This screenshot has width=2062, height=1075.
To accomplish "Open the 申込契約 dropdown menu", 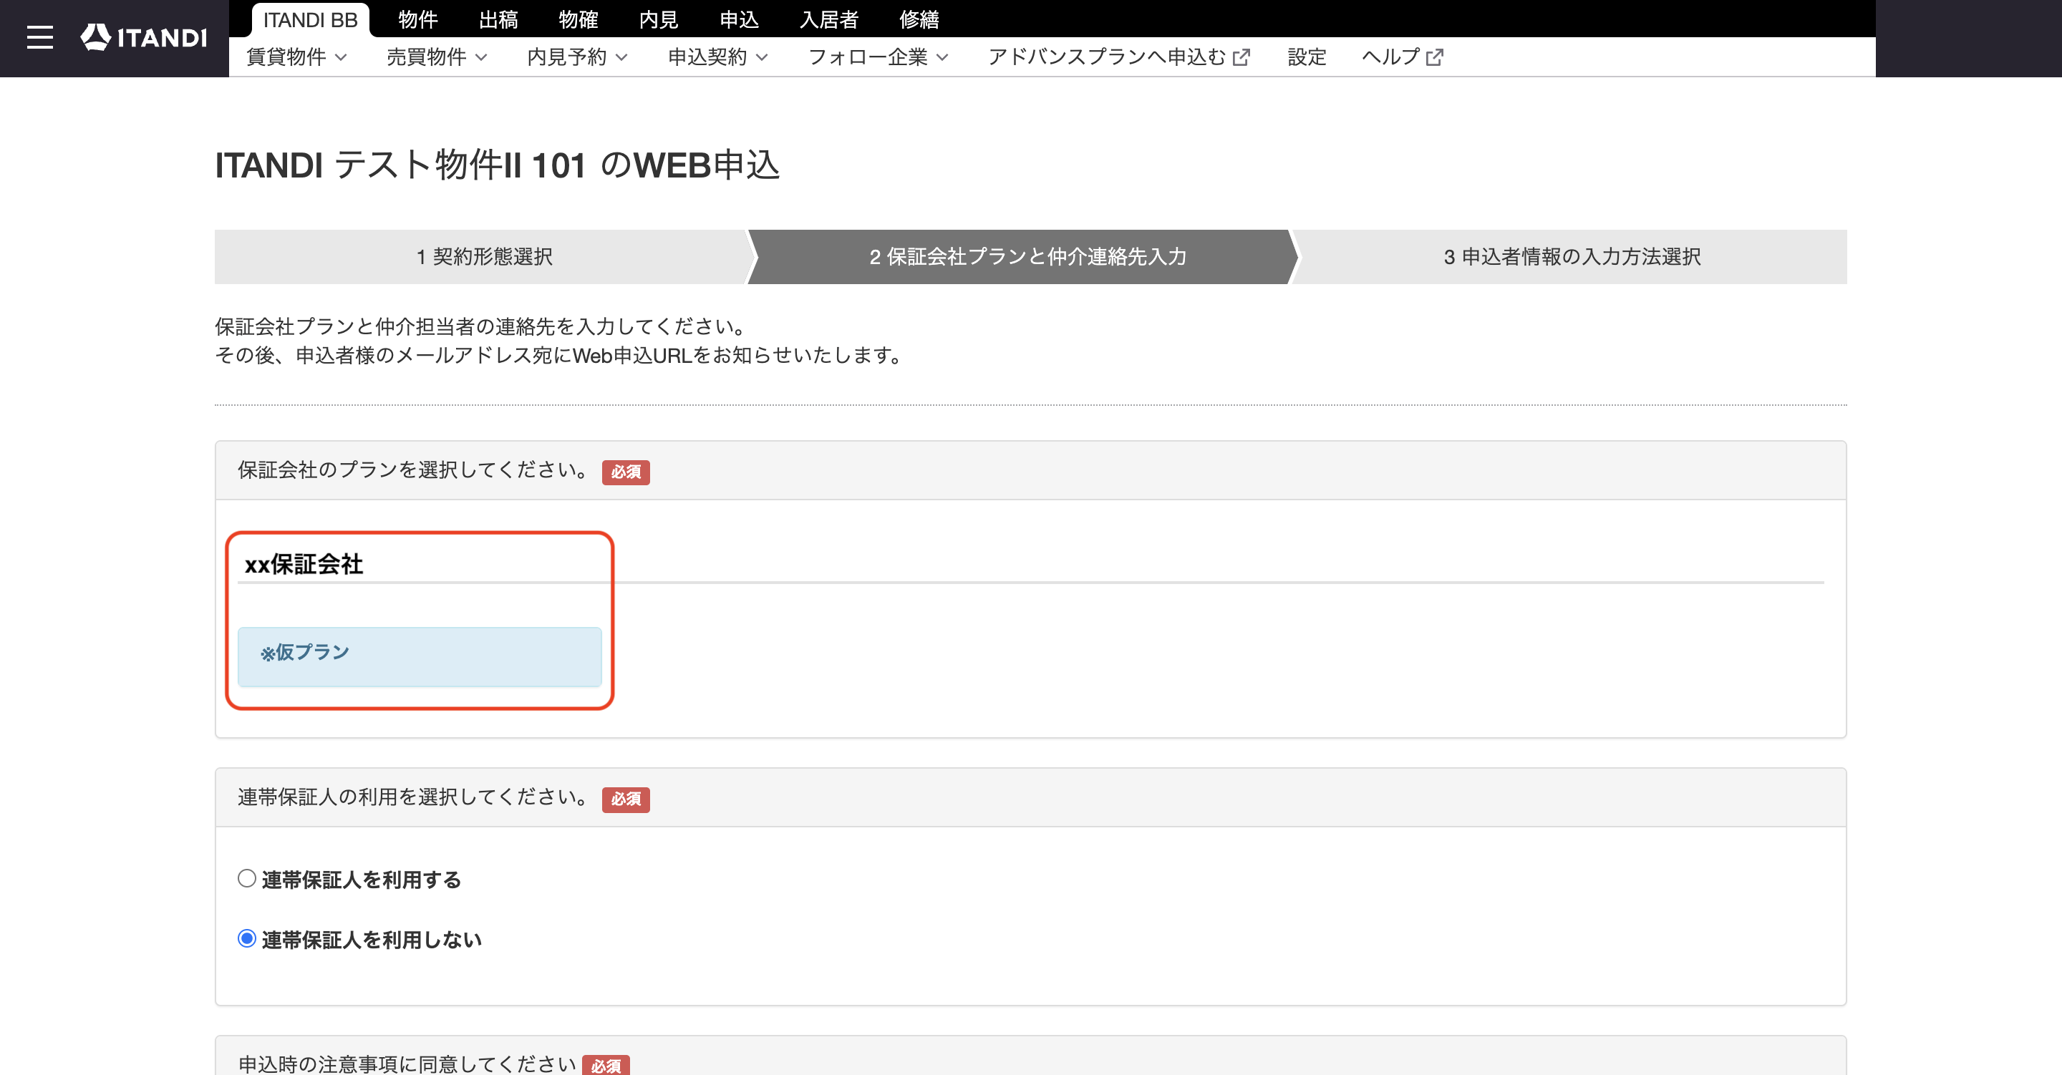I will 718,58.
